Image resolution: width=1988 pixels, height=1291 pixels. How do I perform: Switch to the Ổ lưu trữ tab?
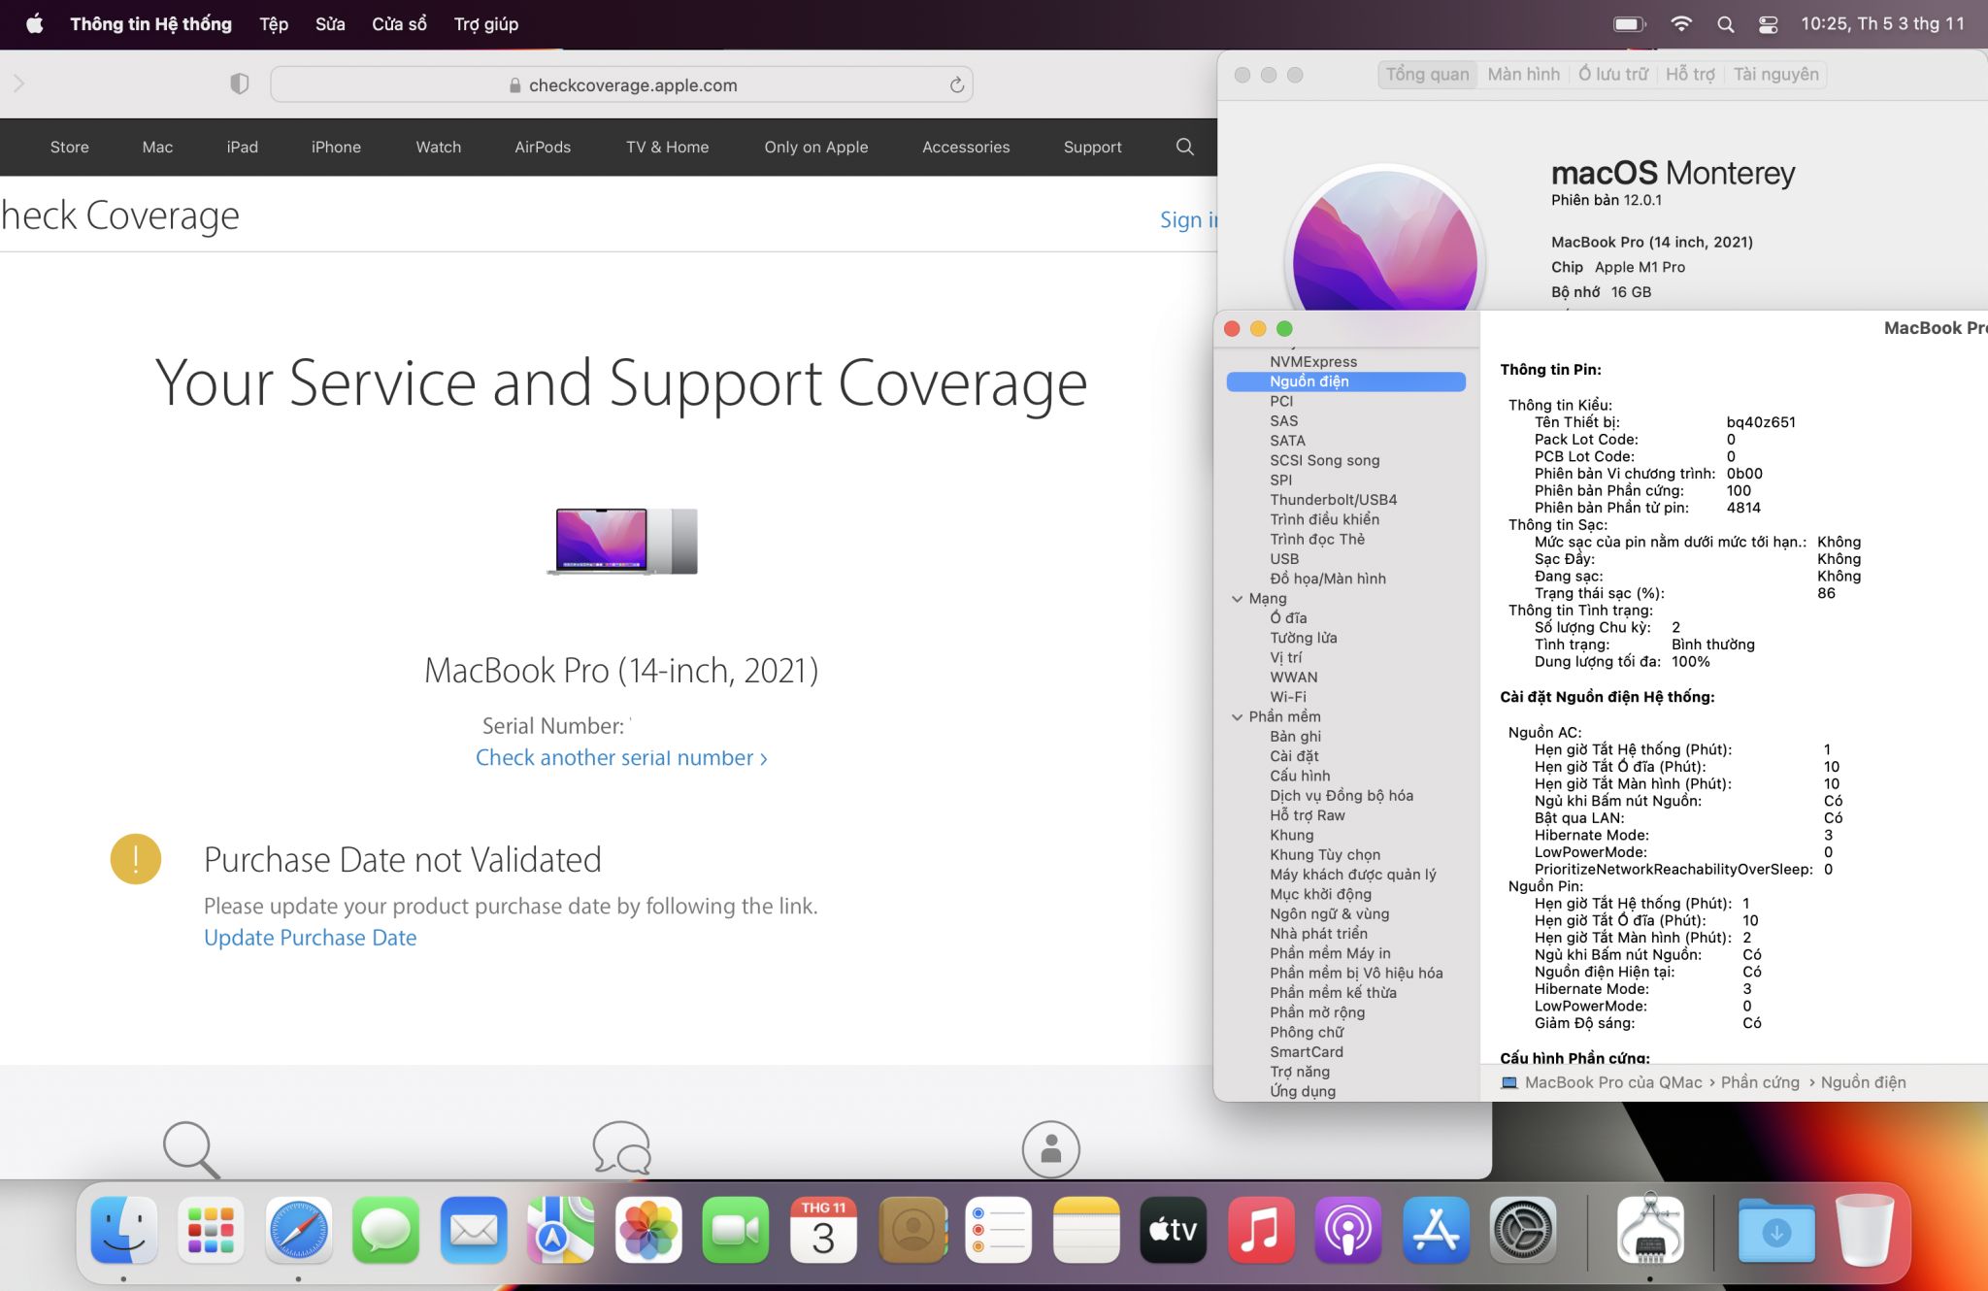(x=1612, y=75)
